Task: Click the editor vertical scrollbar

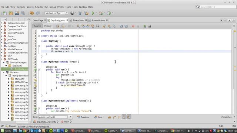Action: pyautogui.click(x=233, y=59)
